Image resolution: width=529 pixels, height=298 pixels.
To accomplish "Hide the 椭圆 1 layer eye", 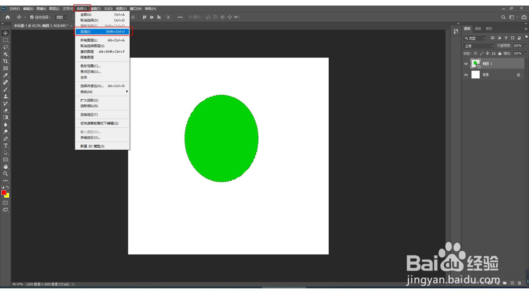I will 466,64.
